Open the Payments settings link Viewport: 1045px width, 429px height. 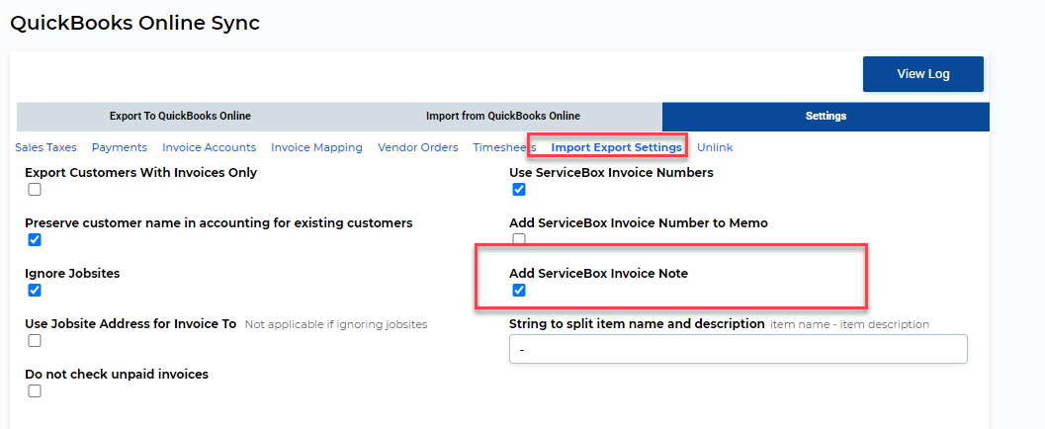click(x=120, y=148)
